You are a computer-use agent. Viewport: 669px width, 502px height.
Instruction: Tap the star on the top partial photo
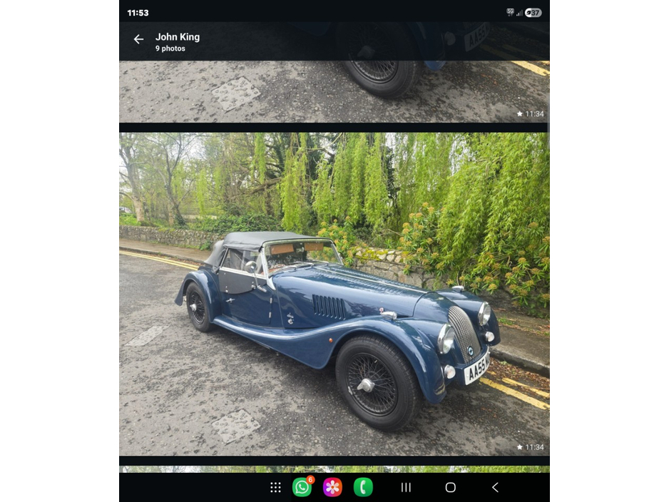click(520, 114)
